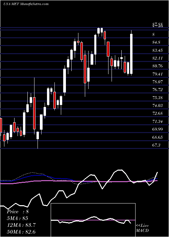Open the MACD inset chart box
This screenshot has height=237, width=169.
93,220
